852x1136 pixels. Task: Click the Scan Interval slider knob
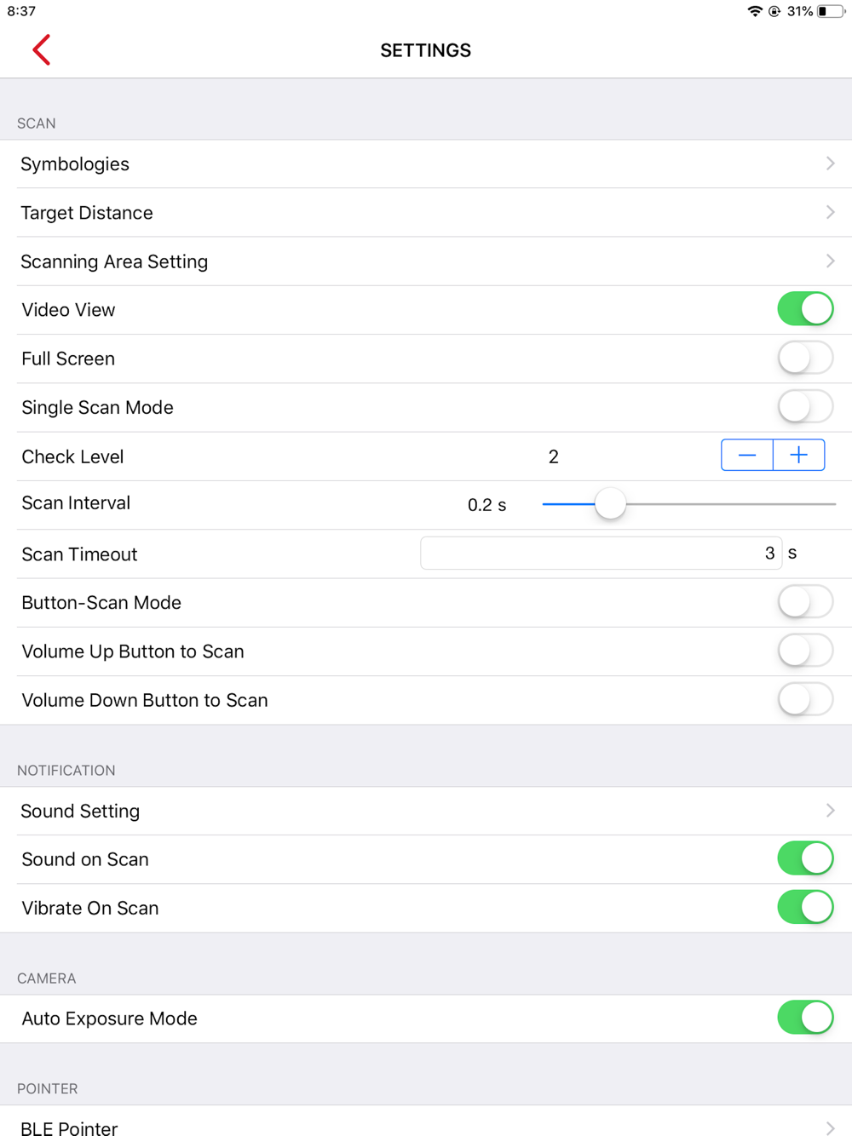(x=610, y=503)
